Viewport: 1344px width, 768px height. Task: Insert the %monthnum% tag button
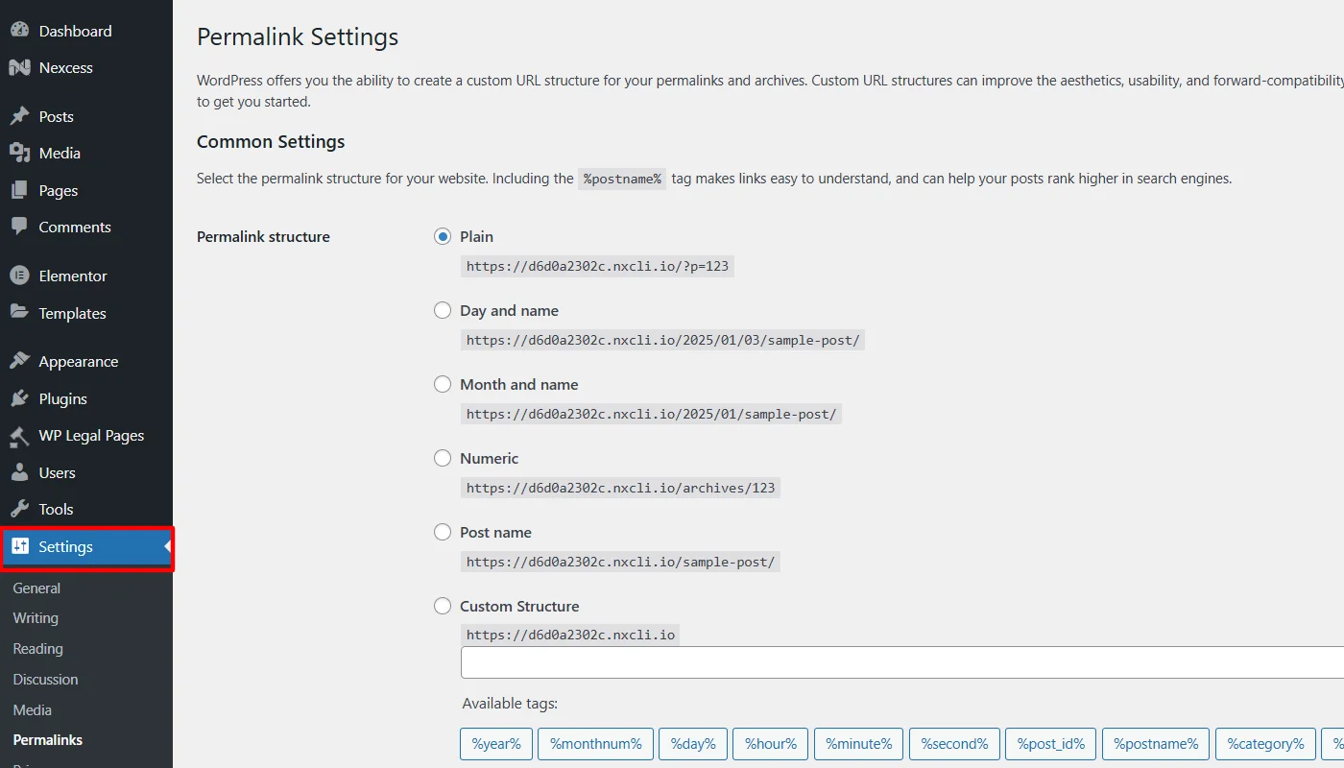click(596, 744)
